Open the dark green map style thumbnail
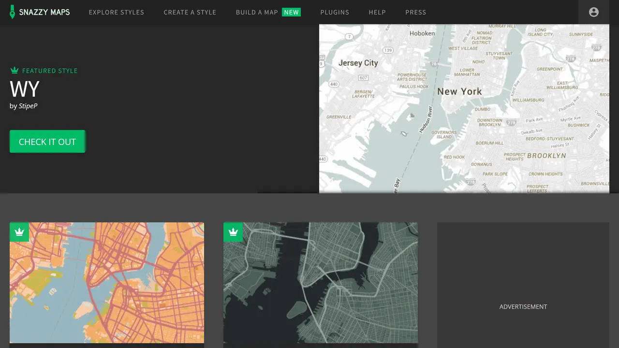This screenshot has height=348, width=619. click(x=321, y=283)
